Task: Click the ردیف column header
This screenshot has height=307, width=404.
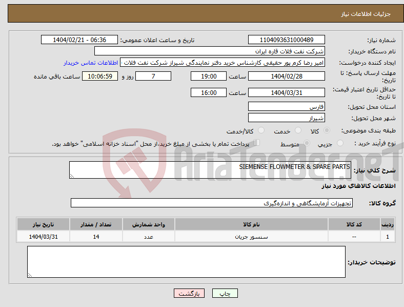Action: [x=388, y=224]
